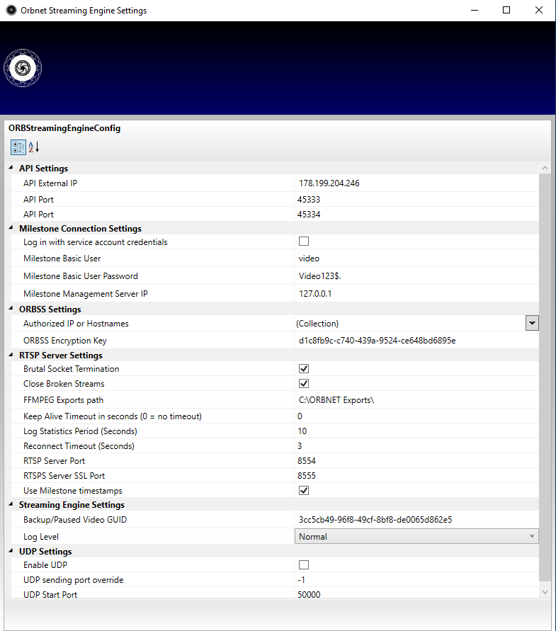Select FFMPEG Exports path label

(63, 400)
